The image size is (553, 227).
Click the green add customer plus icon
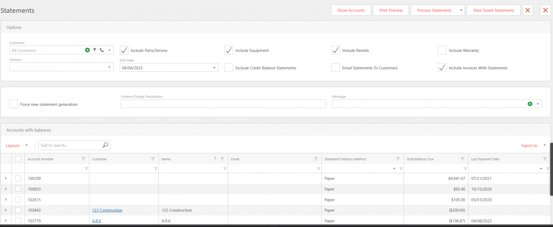pos(87,50)
